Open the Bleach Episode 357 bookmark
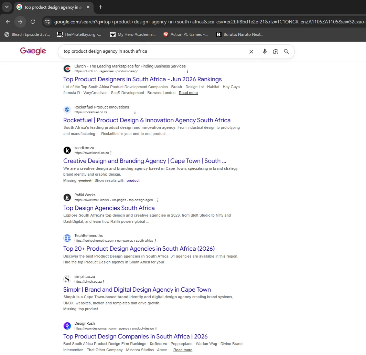 coord(27,34)
